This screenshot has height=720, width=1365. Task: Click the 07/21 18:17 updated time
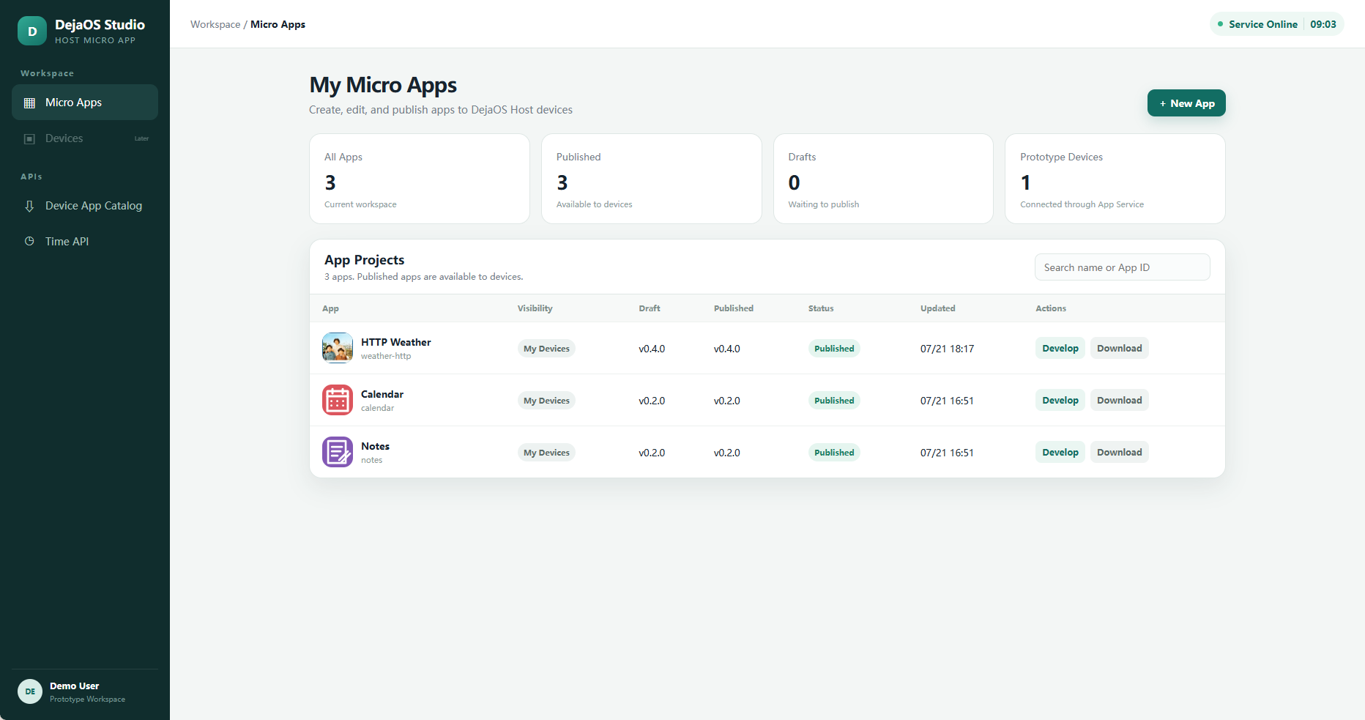click(x=947, y=349)
